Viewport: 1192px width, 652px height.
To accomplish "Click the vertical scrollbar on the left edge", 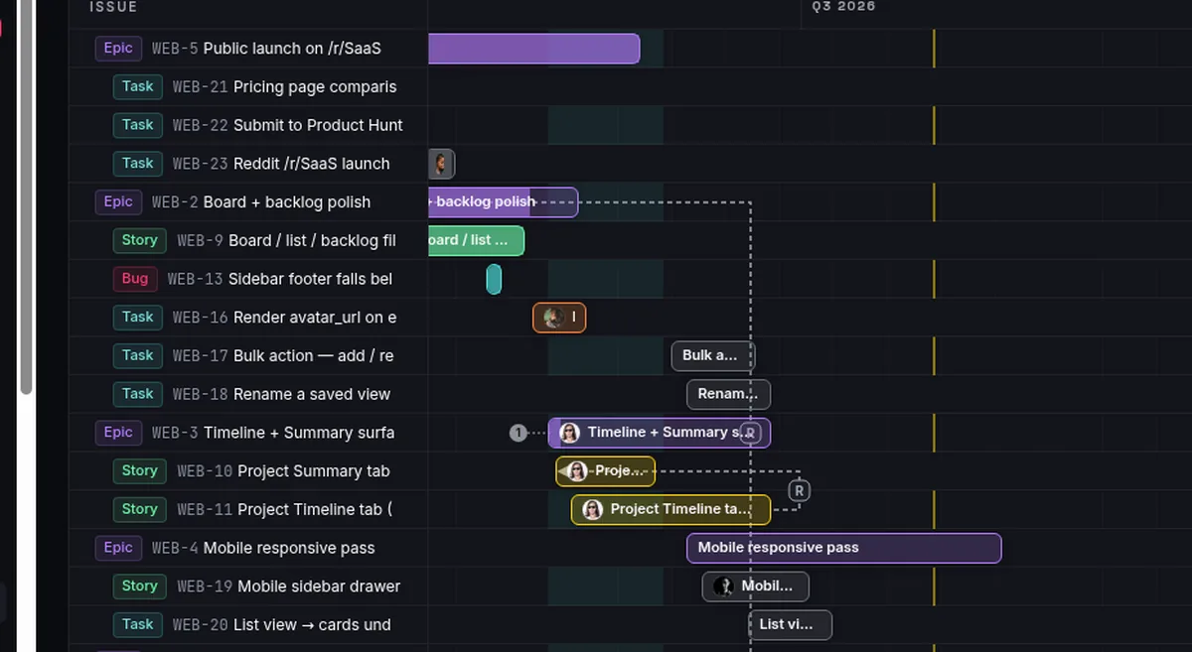I will tap(26, 196).
